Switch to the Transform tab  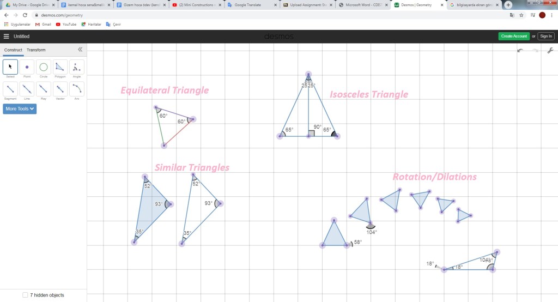pyautogui.click(x=36, y=50)
